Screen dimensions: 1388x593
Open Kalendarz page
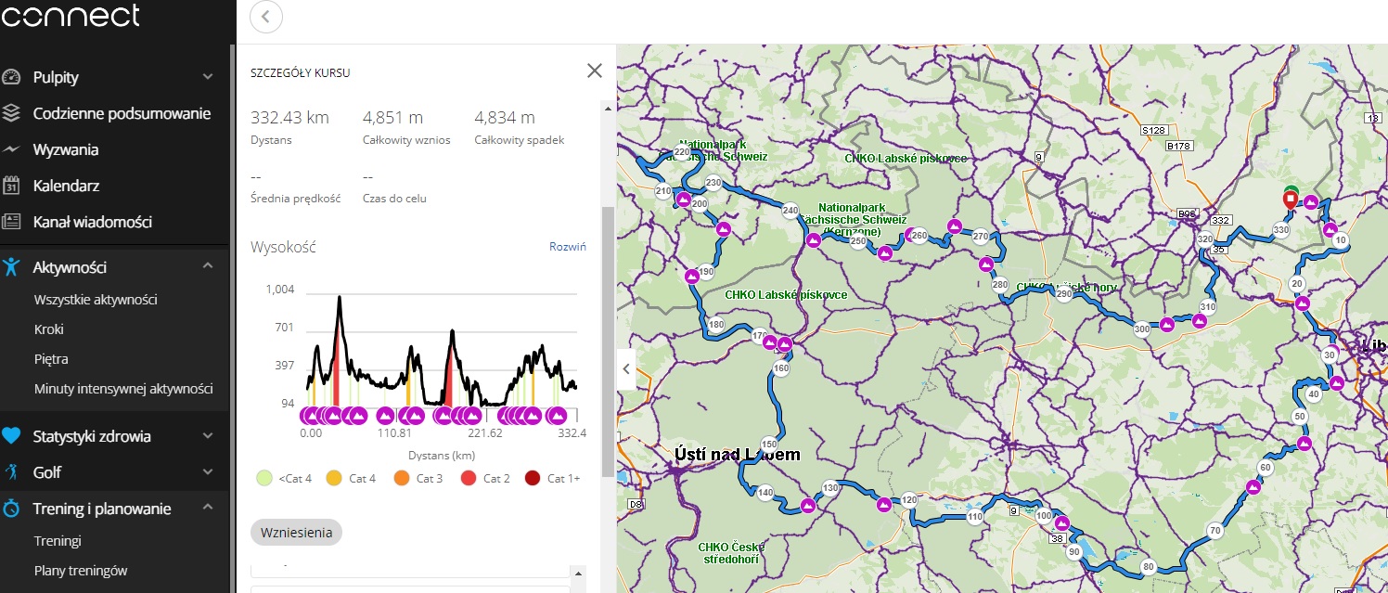click(66, 186)
